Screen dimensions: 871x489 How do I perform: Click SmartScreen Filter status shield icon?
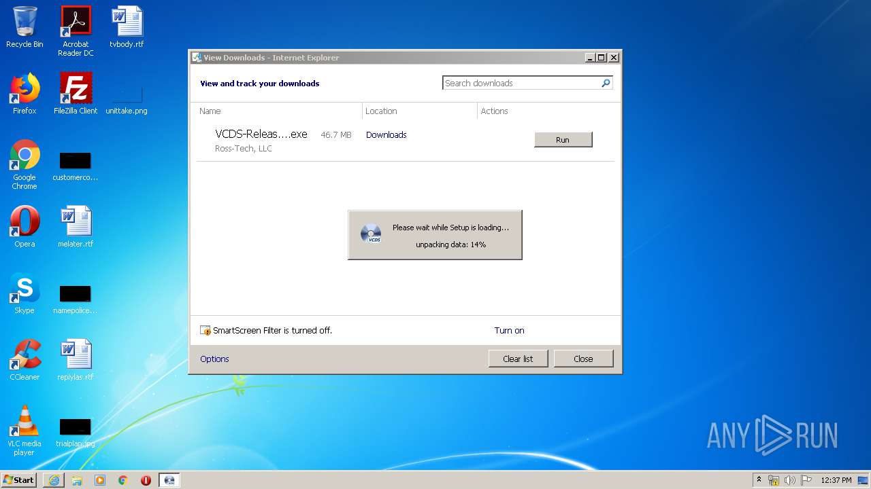click(x=206, y=331)
